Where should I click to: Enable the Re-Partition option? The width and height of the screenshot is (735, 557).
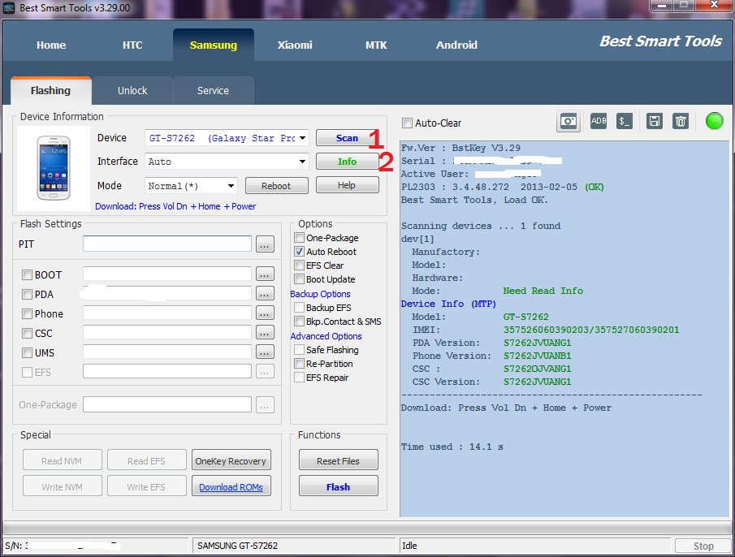point(299,364)
